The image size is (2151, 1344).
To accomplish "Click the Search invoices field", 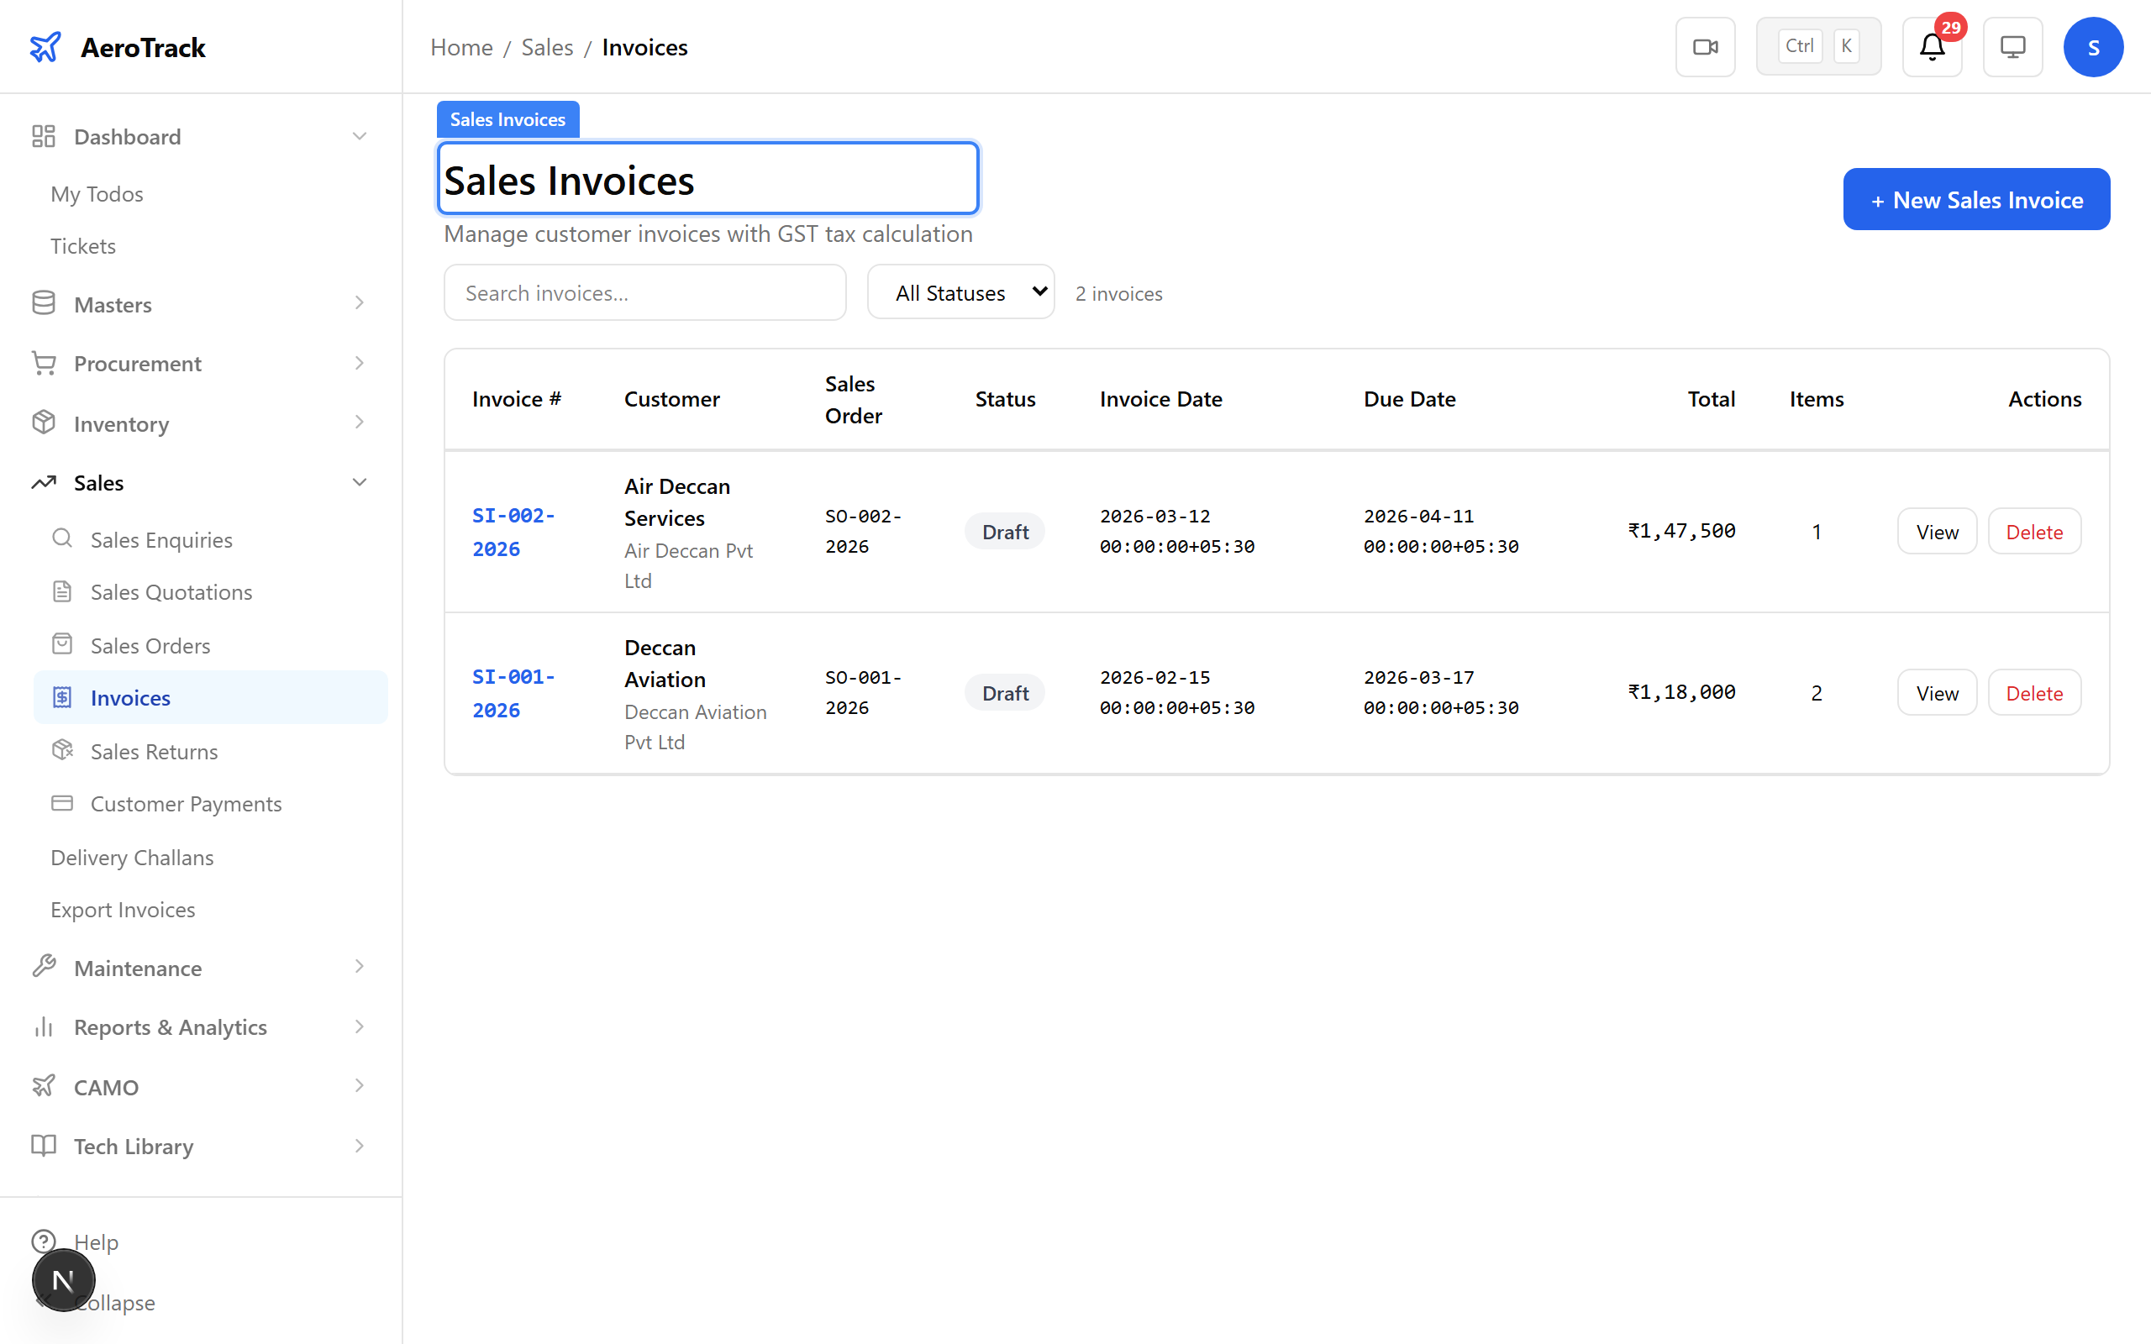I will 644,291.
